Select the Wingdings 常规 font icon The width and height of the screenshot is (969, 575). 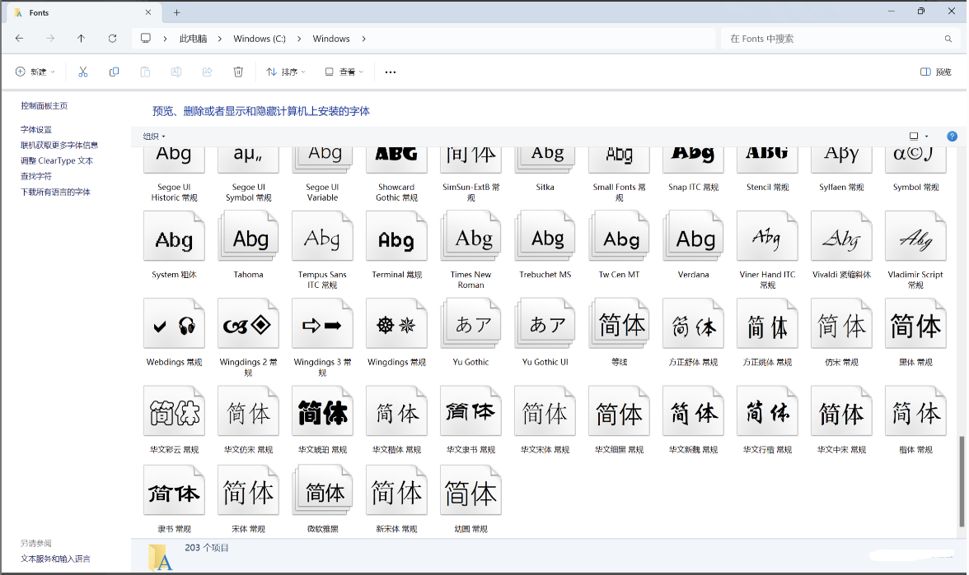tap(397, 323)
